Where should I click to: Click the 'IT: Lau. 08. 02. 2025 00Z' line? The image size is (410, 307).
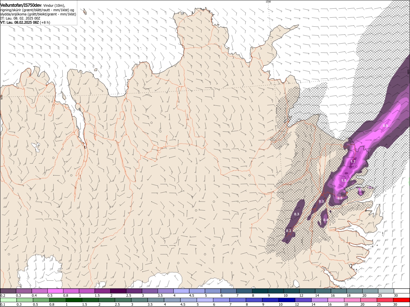click(20, 18)
